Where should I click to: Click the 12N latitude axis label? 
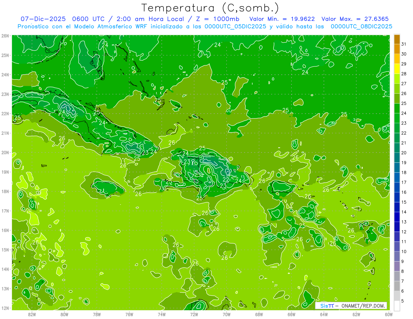tap(5, 308)
